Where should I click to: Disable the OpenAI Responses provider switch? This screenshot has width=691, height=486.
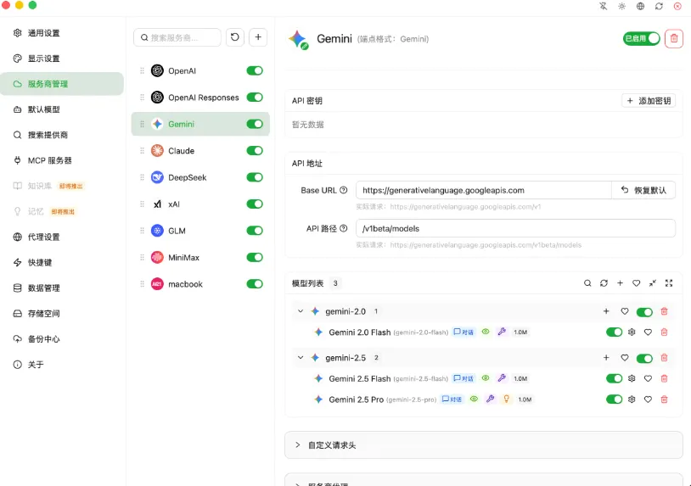tap(255, 98)
